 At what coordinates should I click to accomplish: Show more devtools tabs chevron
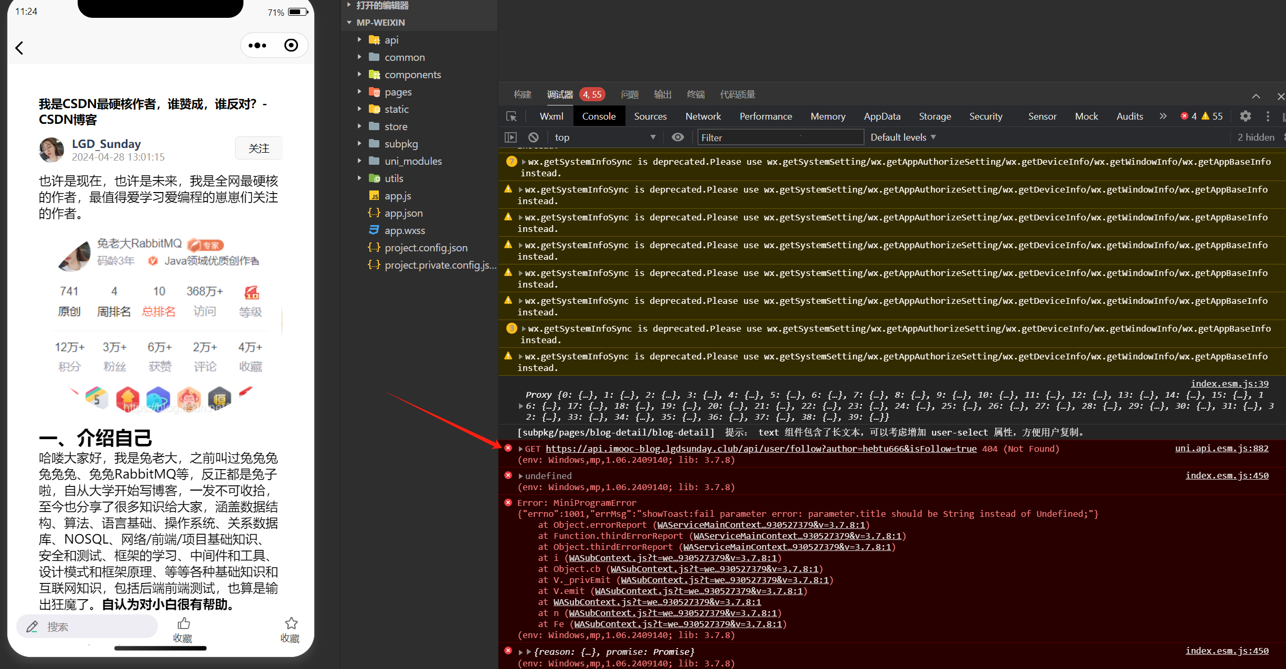coord(1163,116)
